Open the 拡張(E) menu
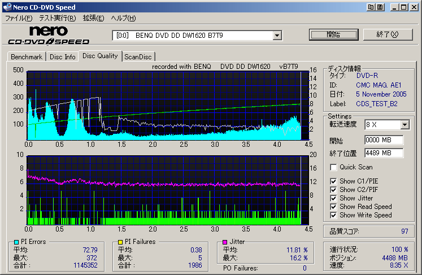Viewport: 422px width, 275px height. pos(93,18)
